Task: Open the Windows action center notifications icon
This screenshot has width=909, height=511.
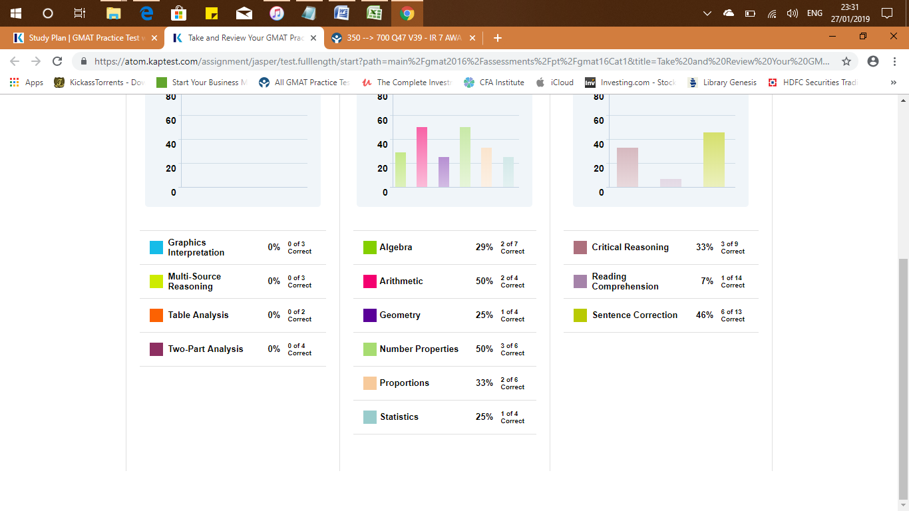Action: [886, 13]
